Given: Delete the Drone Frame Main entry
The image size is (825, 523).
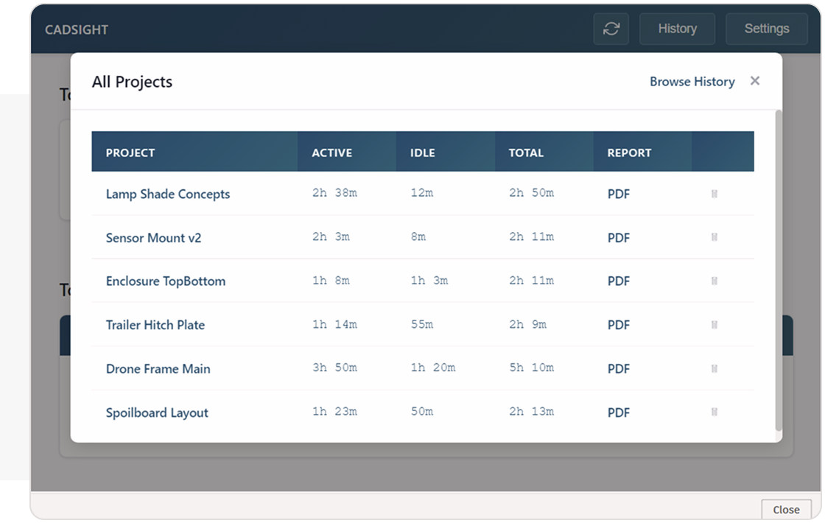Looking at the screenshot, I should pos(715,369).
